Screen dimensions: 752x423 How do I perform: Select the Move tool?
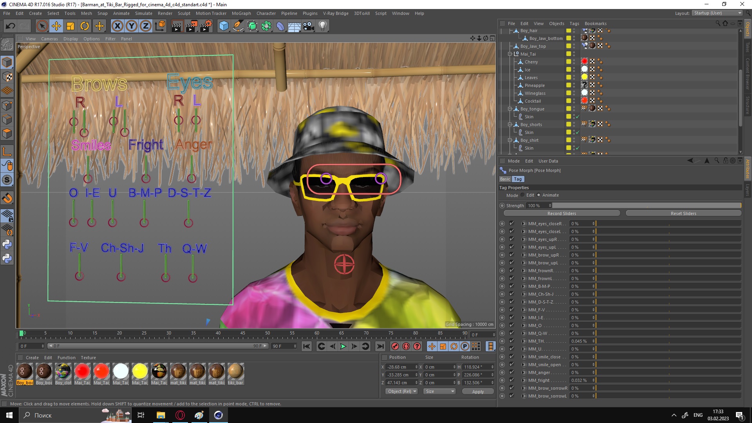coord(56,26)
